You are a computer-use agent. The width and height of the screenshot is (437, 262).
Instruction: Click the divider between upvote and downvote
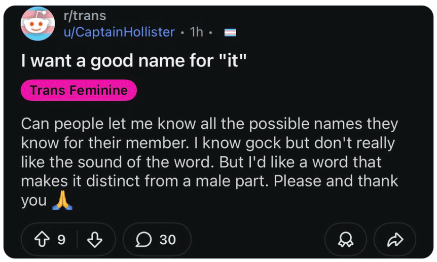77,240
